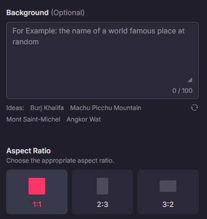Use Burj Khalifa as background idea
This screenshot has width=207, height=219.
pos(47,108)
